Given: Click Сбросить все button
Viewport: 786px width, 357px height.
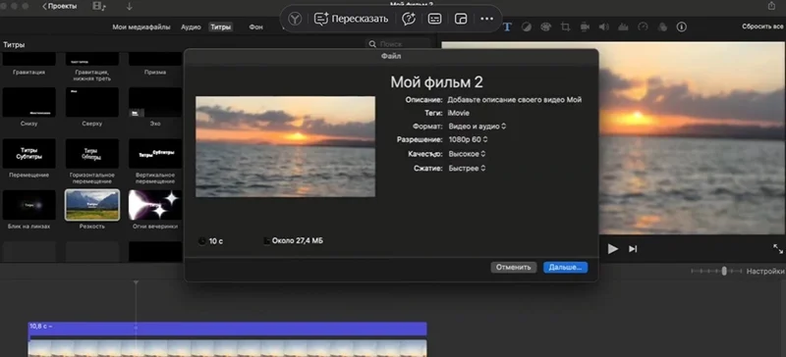Looking at the screenshot, I should [762, 26].
